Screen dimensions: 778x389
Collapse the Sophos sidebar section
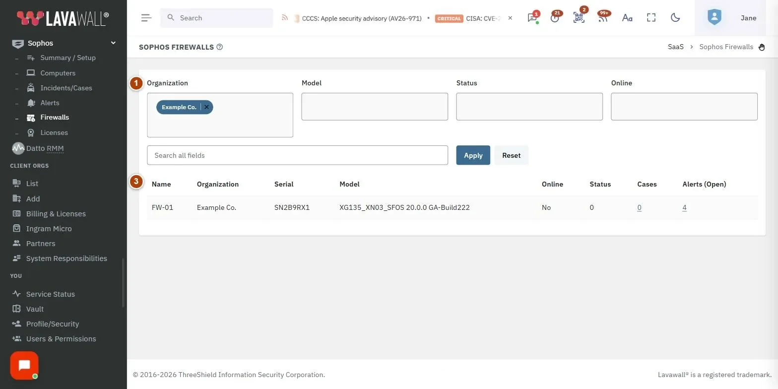point(113,43)
